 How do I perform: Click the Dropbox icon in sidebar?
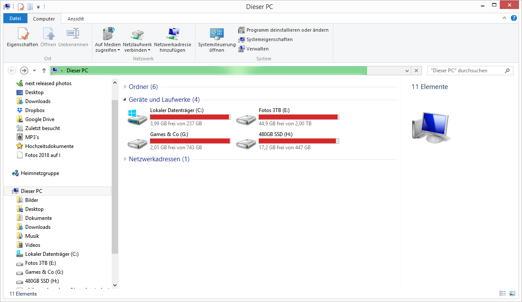[x=20, y=110]
